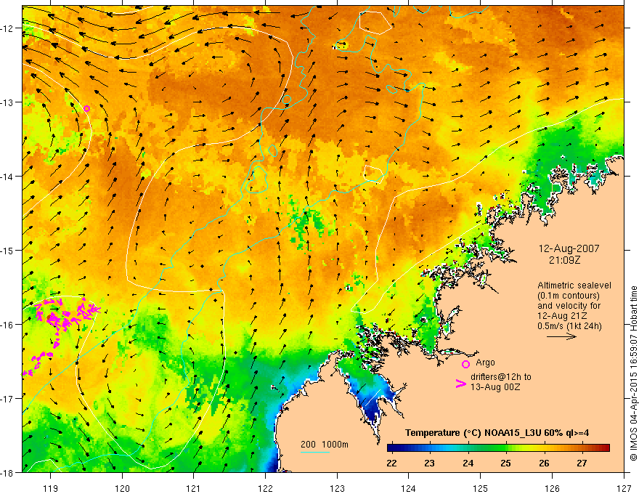Click latitude axis label '-15'
Viewport: 639px width, 494px height.
tap(7, 250)
